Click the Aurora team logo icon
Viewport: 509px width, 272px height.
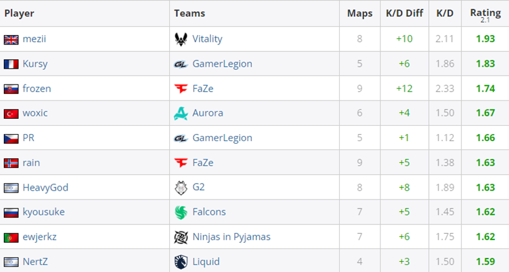181,113
